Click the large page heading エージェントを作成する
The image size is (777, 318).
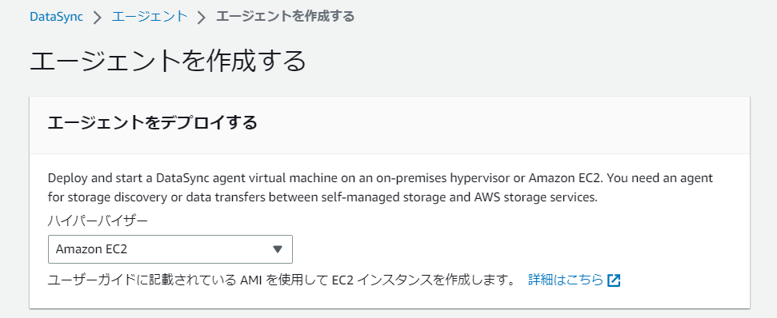pyautogui.click(x=168, y=61)
